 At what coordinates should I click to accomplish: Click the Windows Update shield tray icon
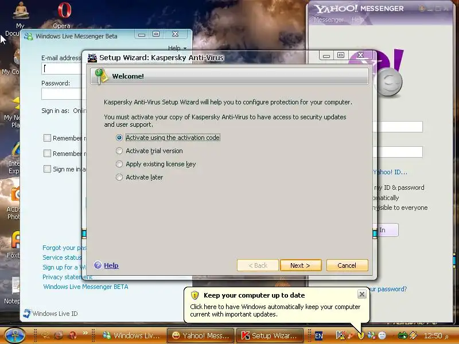tap(361, 335)
